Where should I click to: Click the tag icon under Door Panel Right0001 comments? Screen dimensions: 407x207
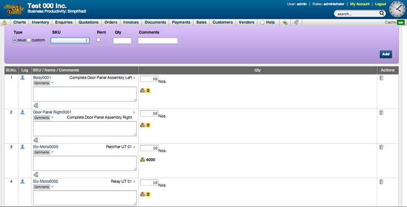coord(36,140)
